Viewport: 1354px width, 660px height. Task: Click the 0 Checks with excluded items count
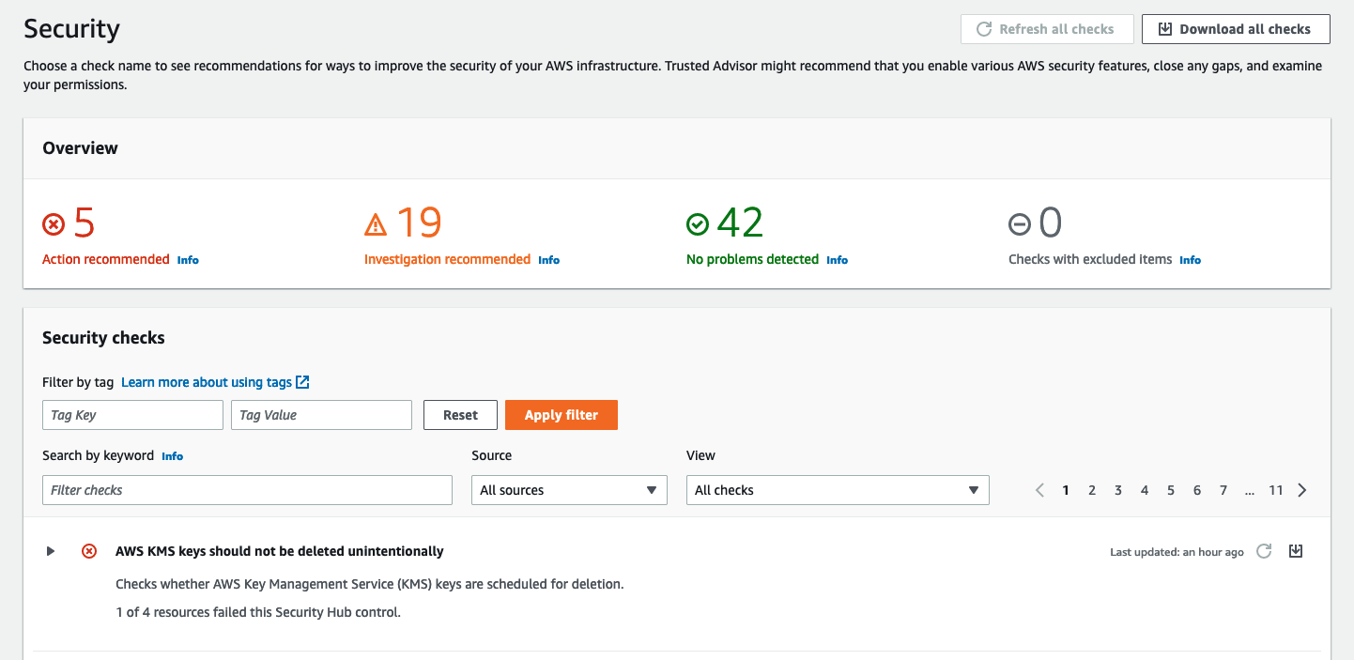1050,223
